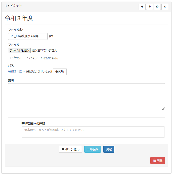
Task: Click the resize handle of 説明 textarea
Action: pyautogui.click(x=163, y=109)
